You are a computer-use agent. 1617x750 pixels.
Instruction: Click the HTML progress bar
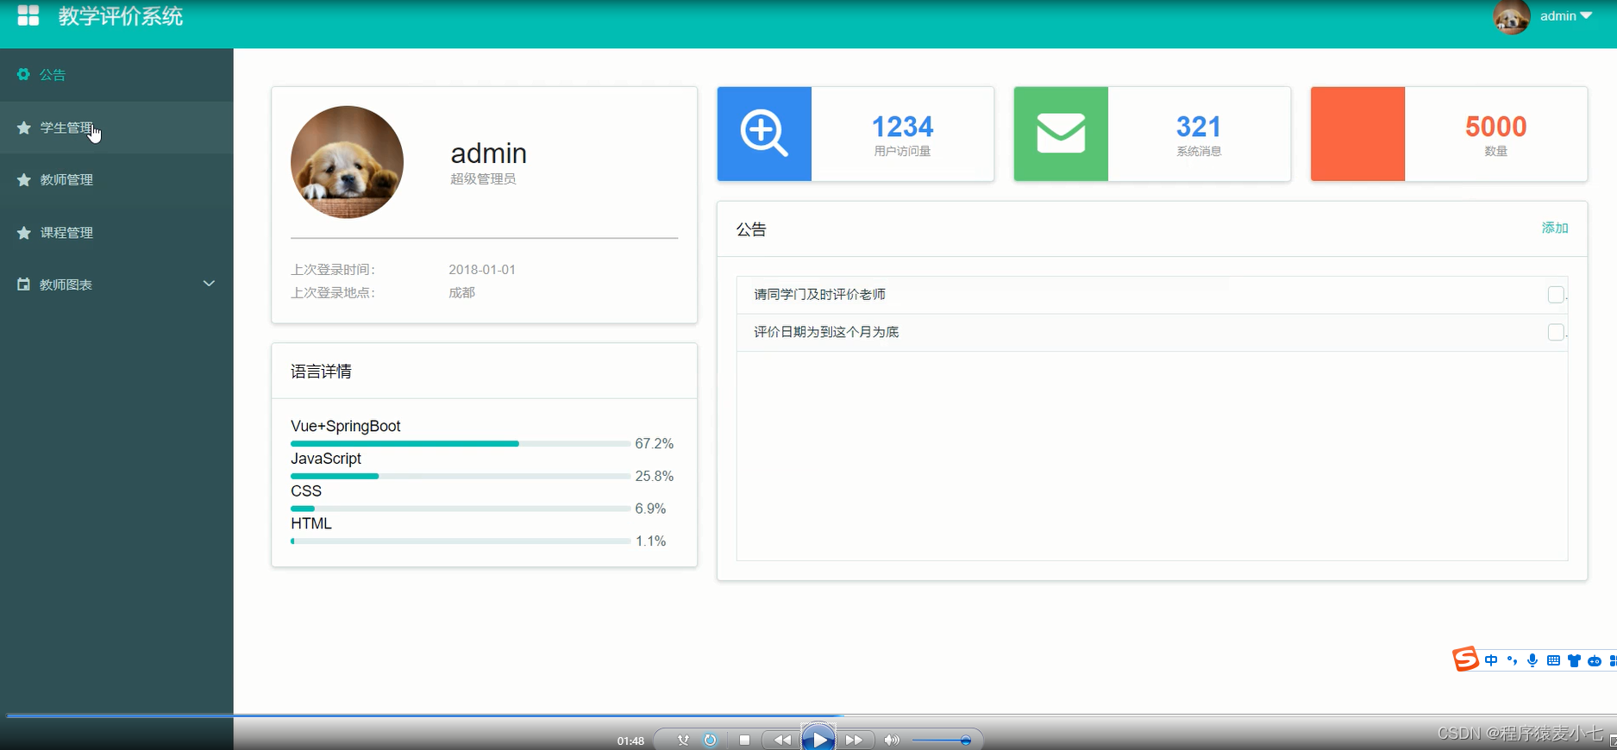461,541
